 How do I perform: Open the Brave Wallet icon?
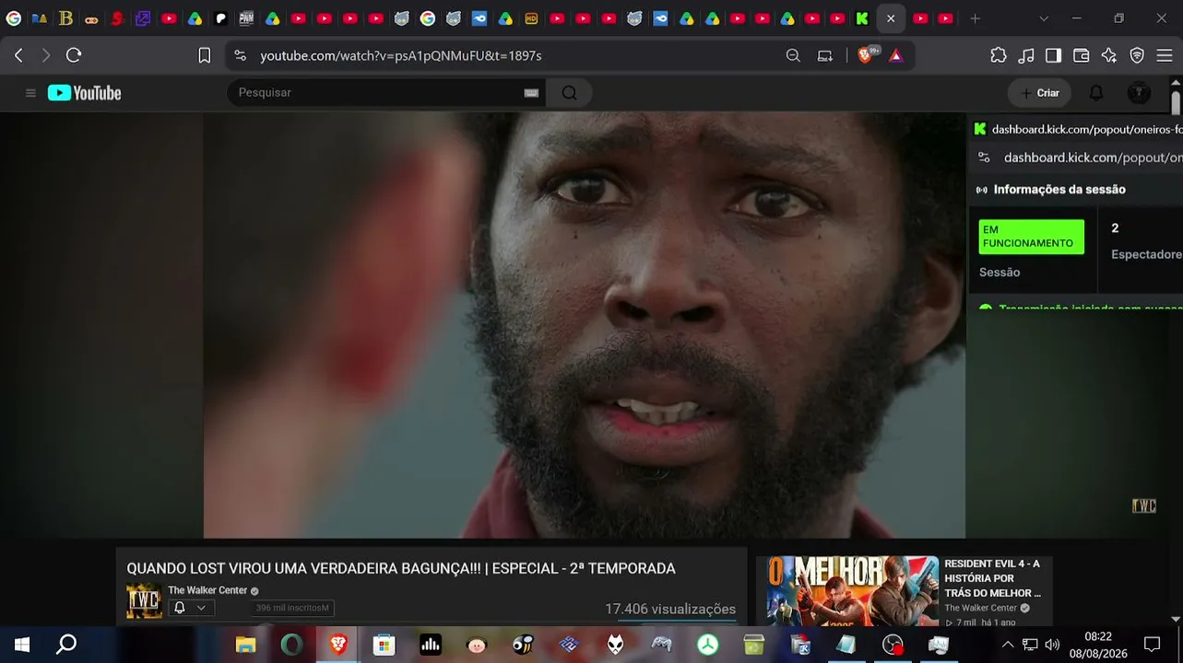pos(1082,55)
